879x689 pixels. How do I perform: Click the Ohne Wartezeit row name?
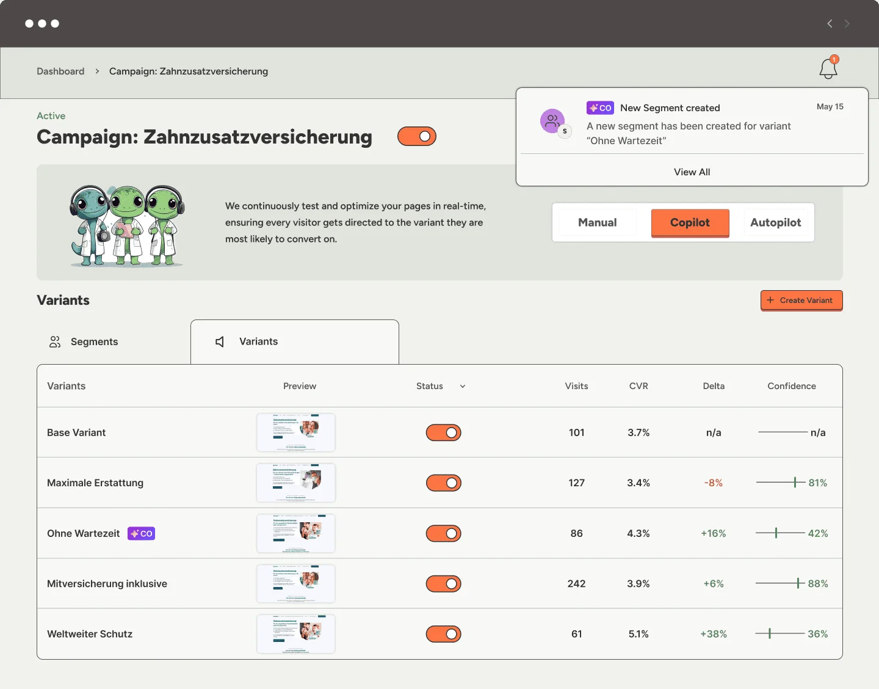[84, 533]
